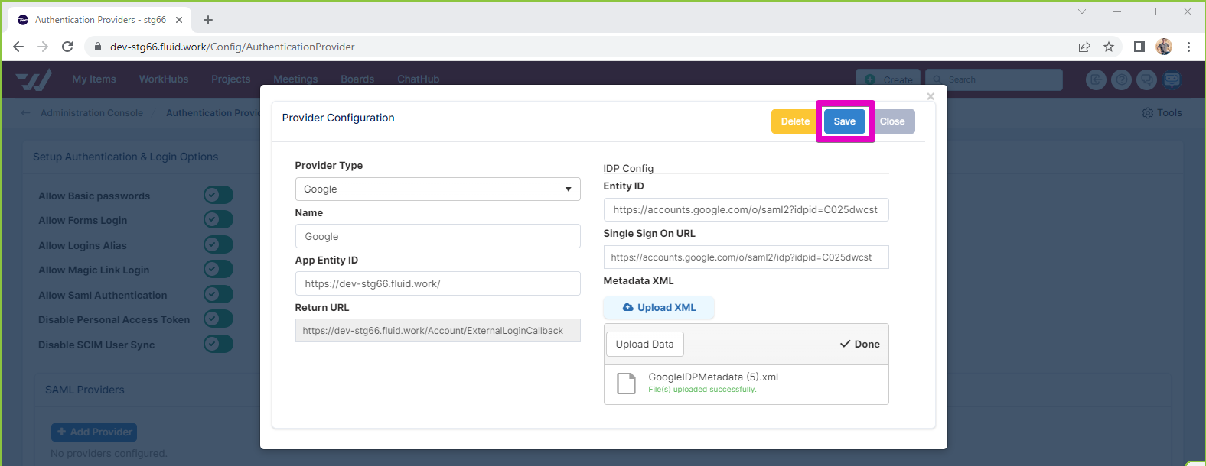Open Chrome's three-dot menu
1206x466 pixels.
tap(1188, 47)
